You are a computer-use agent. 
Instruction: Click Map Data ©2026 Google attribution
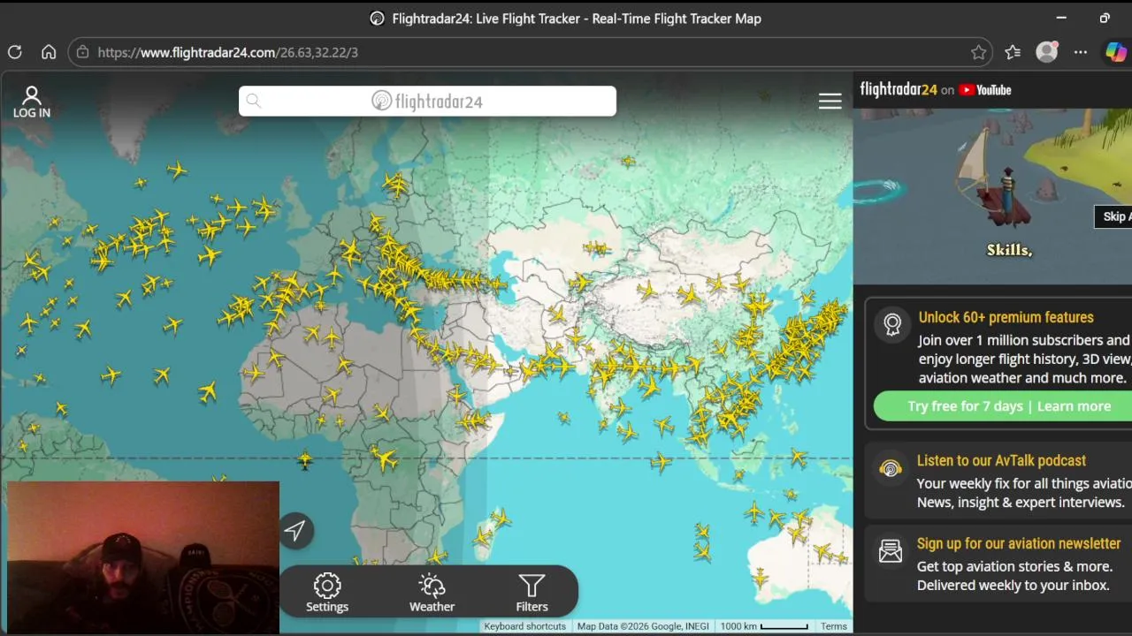pos(643,626)
